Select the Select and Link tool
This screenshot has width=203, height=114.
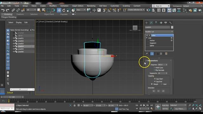click(13, 10)
